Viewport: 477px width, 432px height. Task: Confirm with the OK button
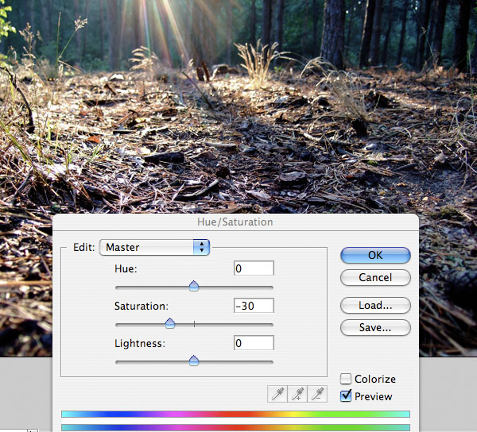coord(375,255)
